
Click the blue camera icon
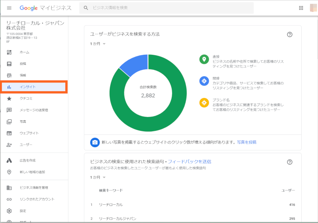pyautogui.click(x=95, y=142)
